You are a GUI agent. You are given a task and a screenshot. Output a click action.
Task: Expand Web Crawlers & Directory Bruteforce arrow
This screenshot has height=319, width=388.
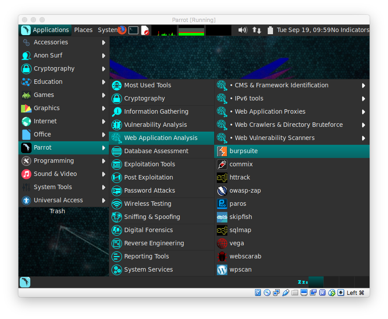point(363,125)
